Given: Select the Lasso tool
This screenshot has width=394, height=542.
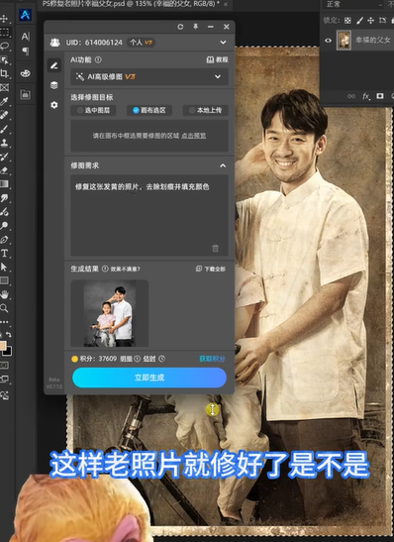Looking at the screenshot, I should (4, 46).
